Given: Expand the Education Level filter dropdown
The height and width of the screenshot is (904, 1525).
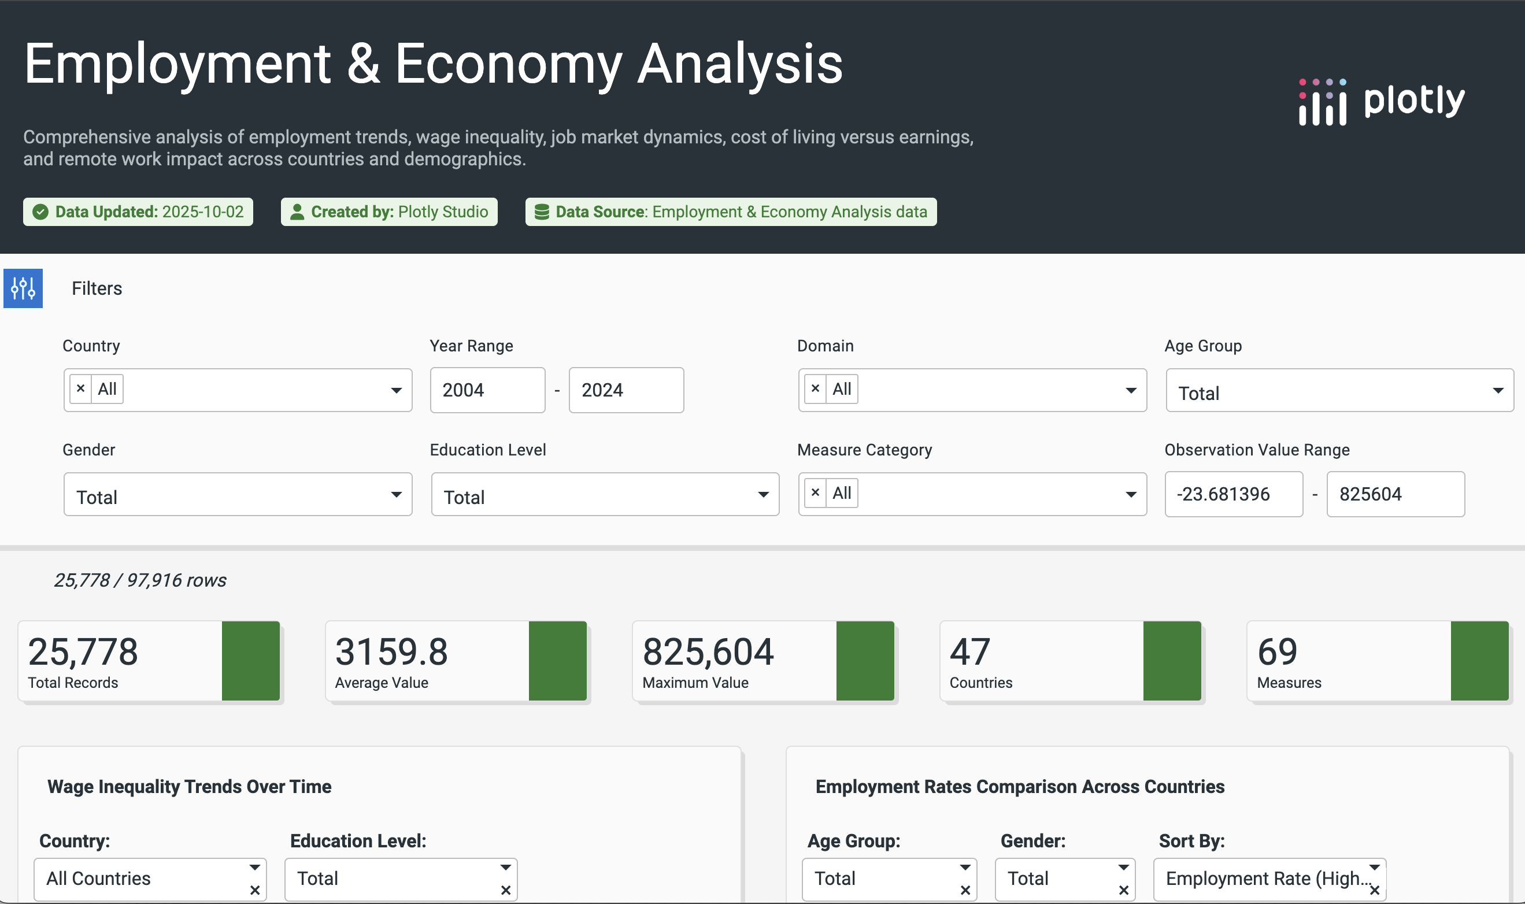Looking at the screenshot, I should click(605, 495).
